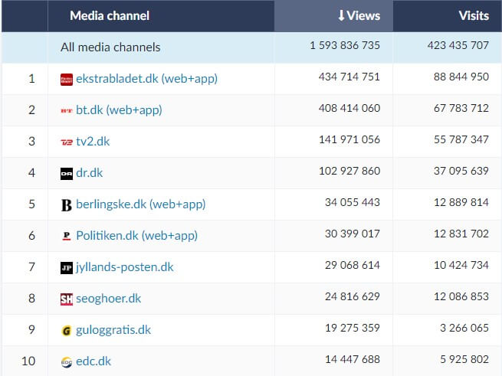Select views value 434 714 751
Screen dimensions: 502x376
(349, 77)
